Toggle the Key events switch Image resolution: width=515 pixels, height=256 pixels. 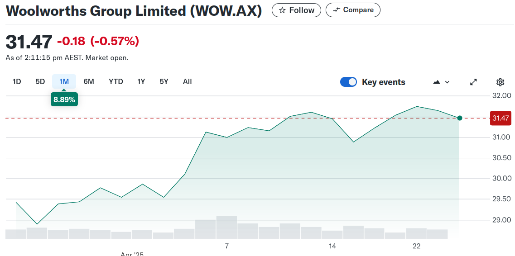tap(348, 82)
